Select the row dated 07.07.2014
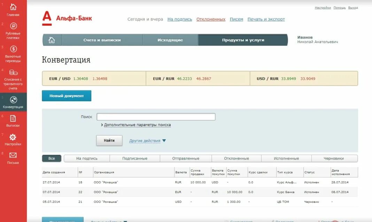The height and width of the screenshot is (222, 372). tap(200, 192)
